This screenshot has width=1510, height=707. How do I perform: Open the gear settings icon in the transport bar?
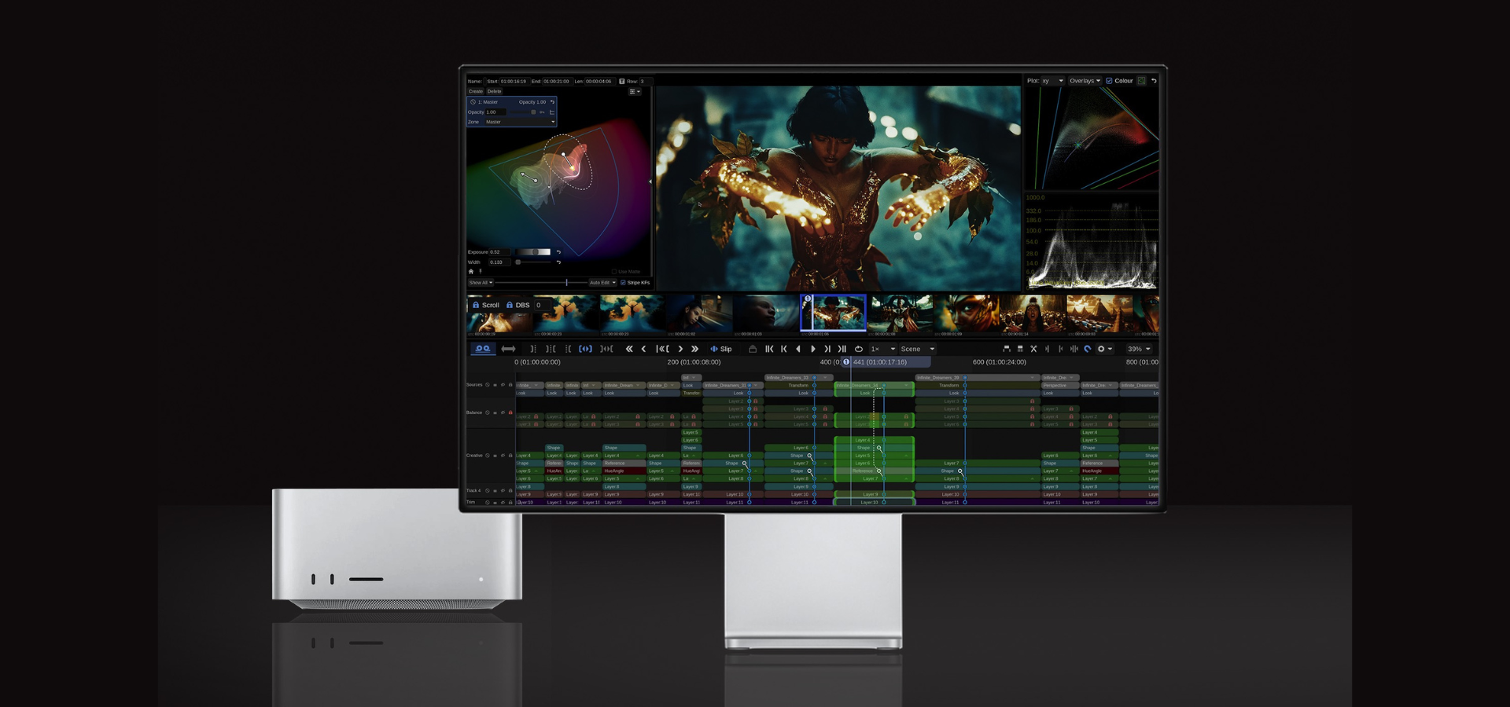tap(1100, 349)
